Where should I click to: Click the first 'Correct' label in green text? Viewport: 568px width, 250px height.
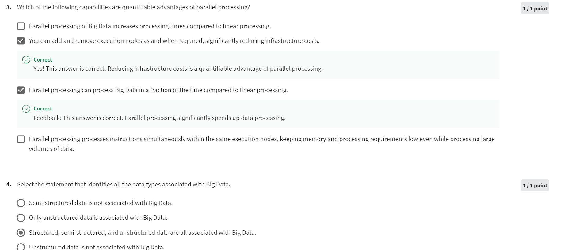(x=42, y=59)
